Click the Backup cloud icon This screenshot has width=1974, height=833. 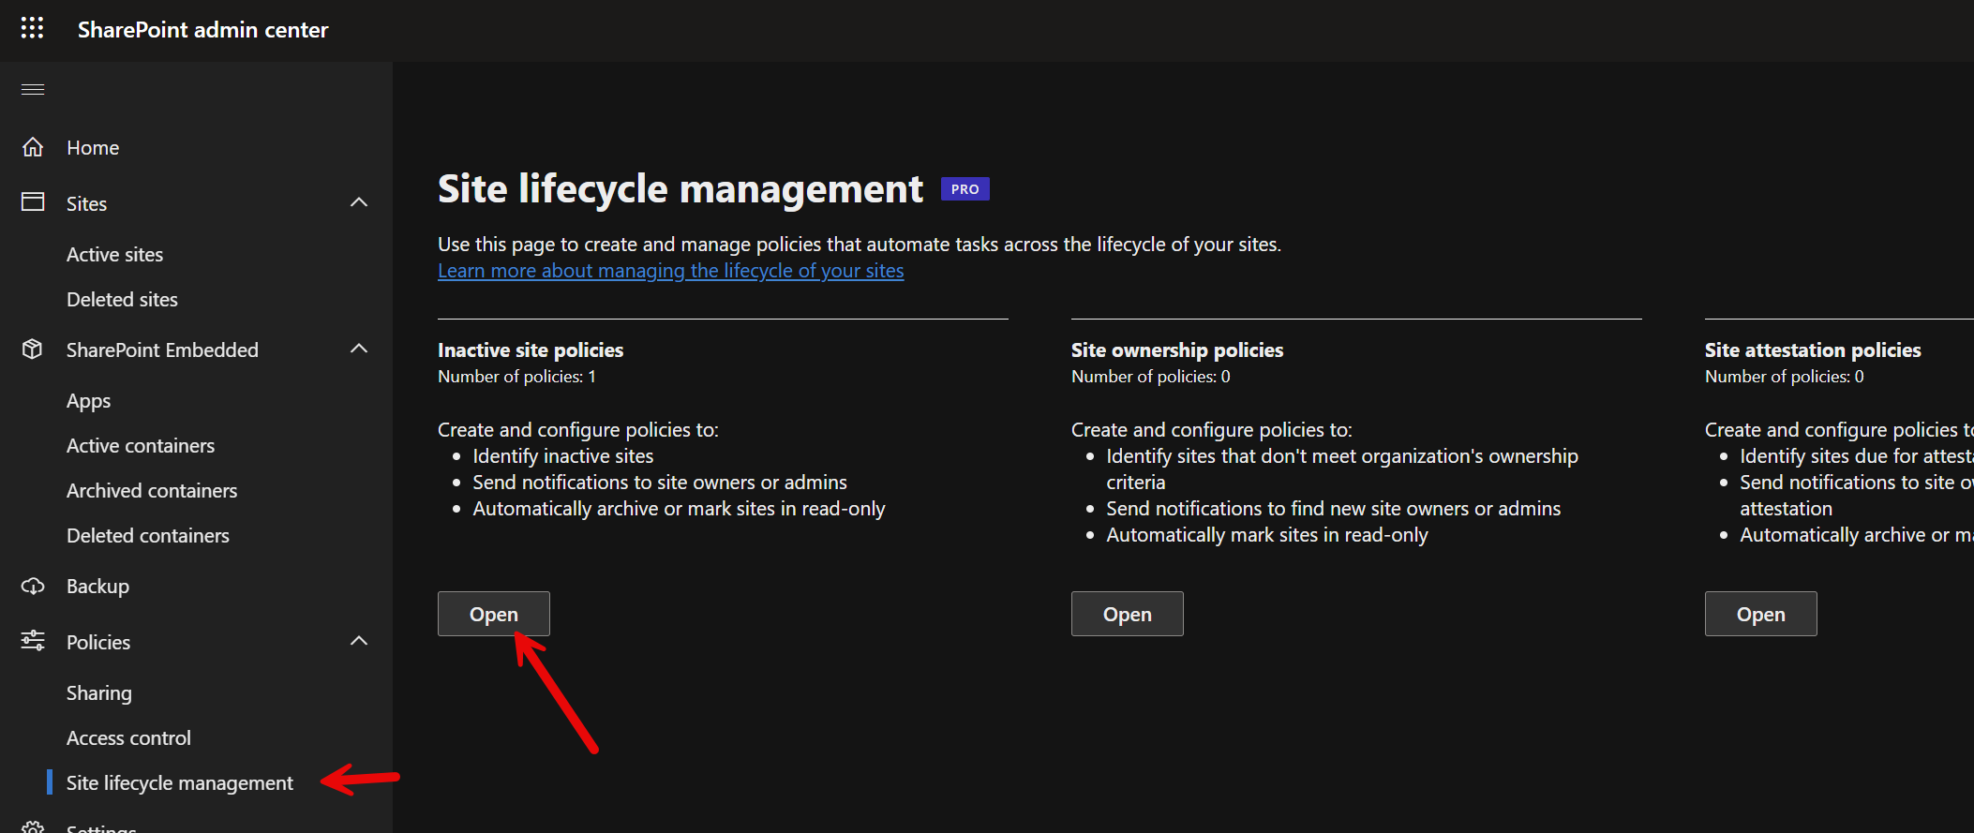pyautogui.click(x=33, y=586)
